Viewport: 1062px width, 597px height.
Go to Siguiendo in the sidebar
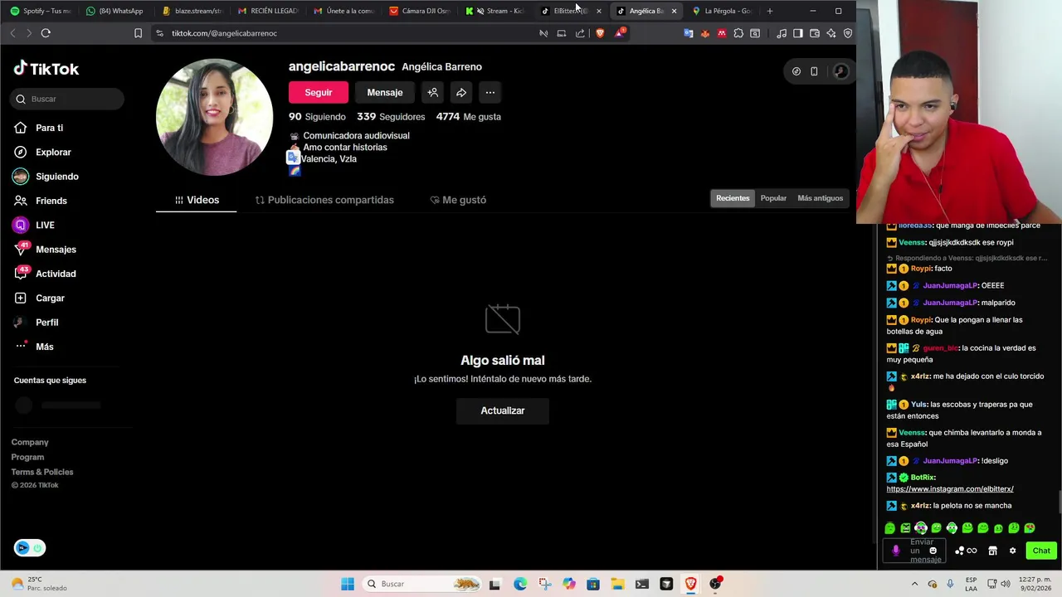(46, 177)
